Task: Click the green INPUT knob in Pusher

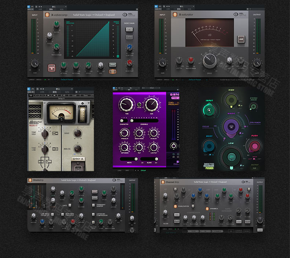Action: pos(209,110)
